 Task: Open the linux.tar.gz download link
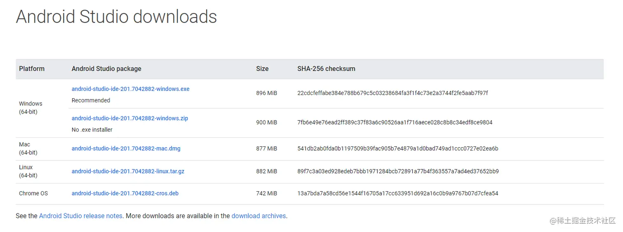pyautogui.click(x=128, y=171)
